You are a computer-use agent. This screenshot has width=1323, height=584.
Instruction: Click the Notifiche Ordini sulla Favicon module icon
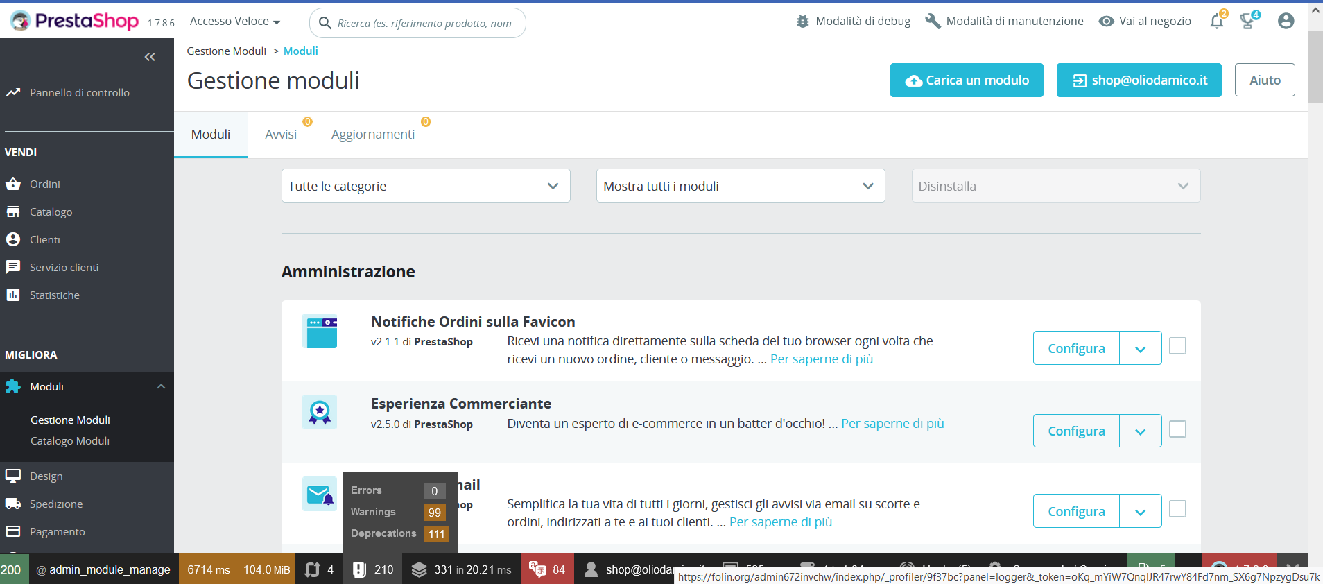click(320, 331)
